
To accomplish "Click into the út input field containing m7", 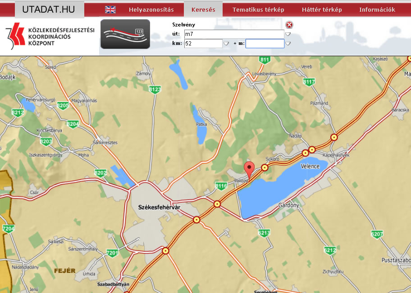I will click(x=233, y=34).
